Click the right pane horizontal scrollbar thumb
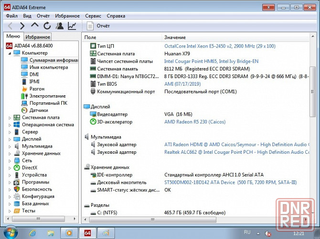Screen dimensions: 320x239 (x=153, y=219)
